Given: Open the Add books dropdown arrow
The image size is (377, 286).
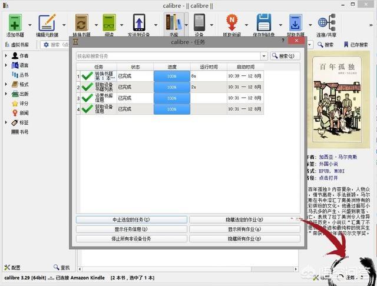Looking at the screenshot, I should click(x=30, y=25).
